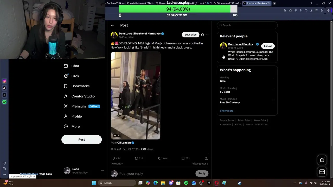This screenshot has width=333, height=187.
Task: Repost using the 723 repost icon
Action: pos(136,158)
